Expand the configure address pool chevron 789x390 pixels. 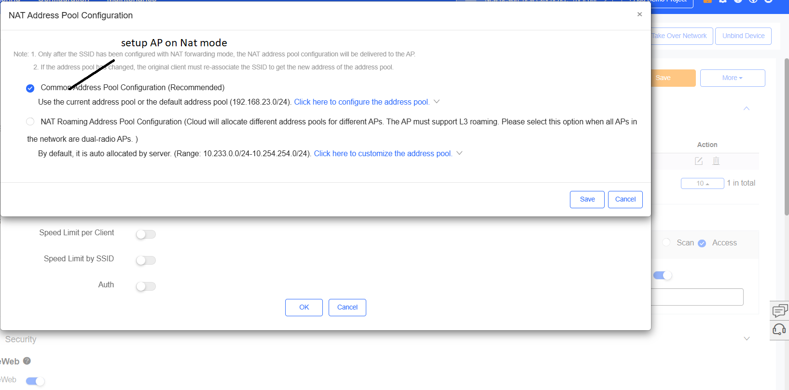click(437, 102)
